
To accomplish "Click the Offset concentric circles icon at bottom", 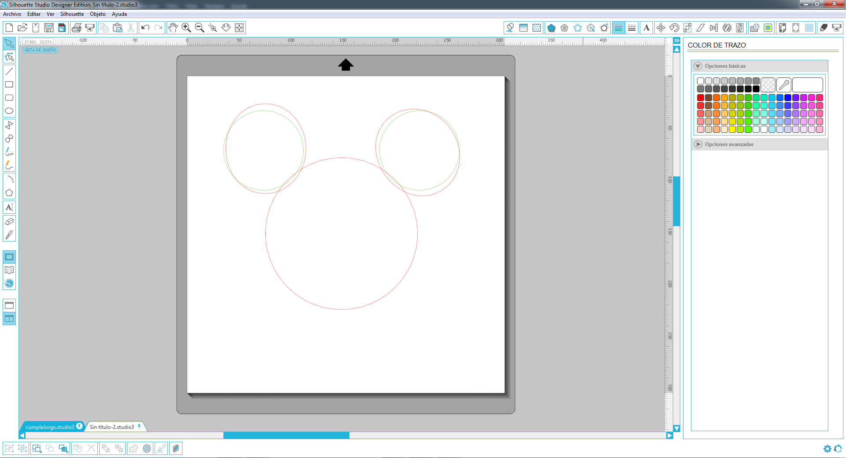I will tap(147, 448).
